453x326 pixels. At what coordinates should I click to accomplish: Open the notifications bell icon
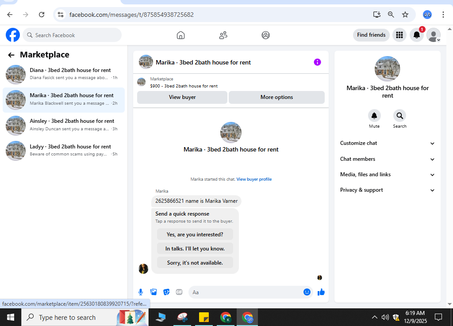click(417, 35)
